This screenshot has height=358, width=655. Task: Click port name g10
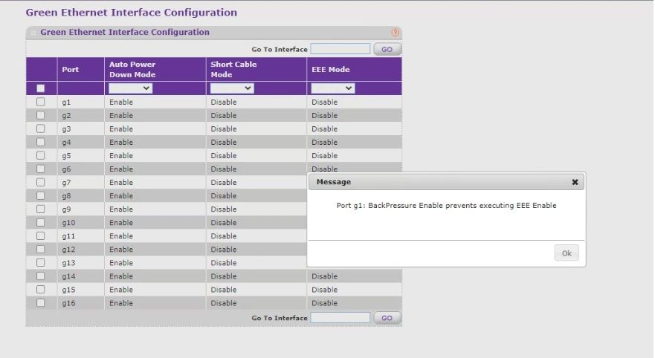pos(68,222)
